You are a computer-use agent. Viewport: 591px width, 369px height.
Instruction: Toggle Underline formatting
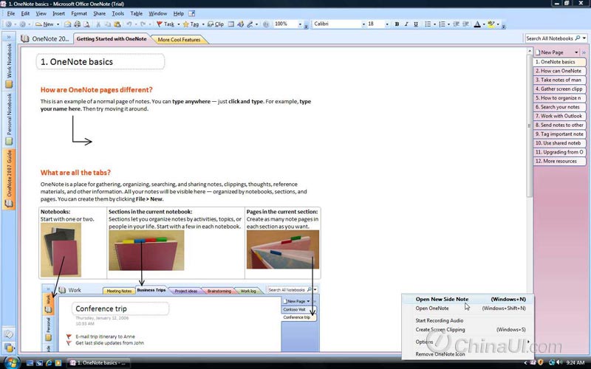coord(416,24)
